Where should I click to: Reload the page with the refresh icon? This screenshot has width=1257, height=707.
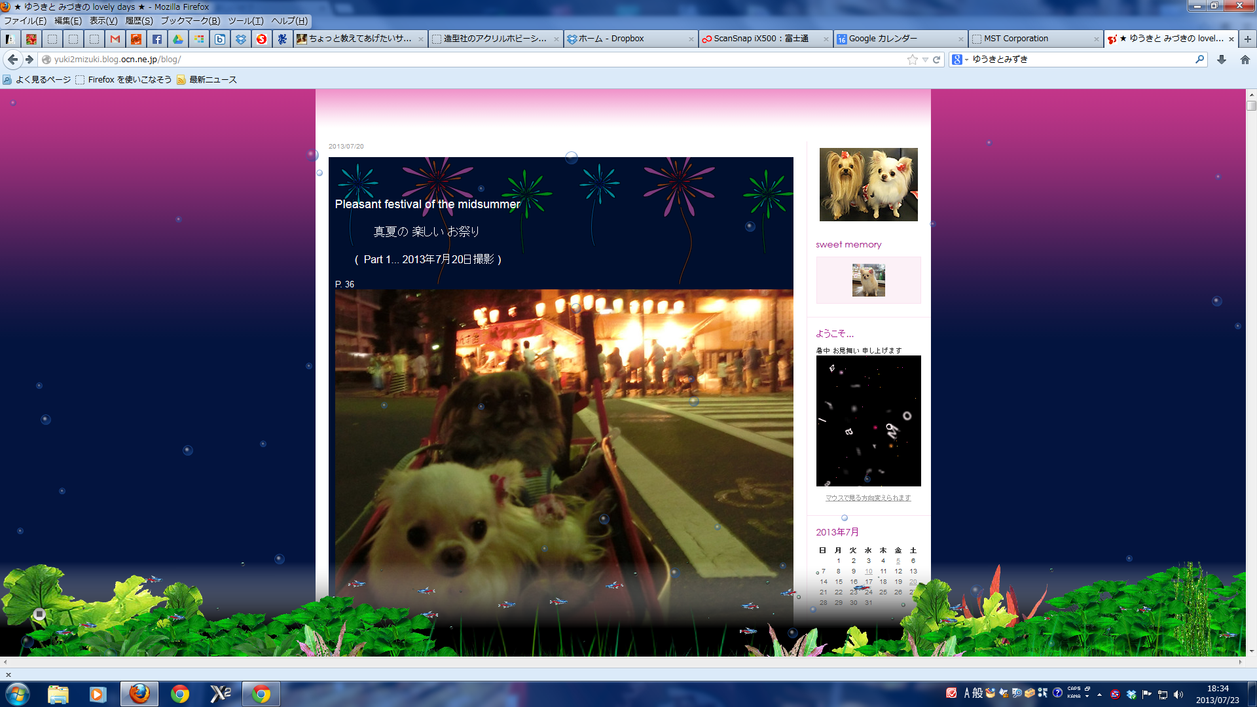937,60
